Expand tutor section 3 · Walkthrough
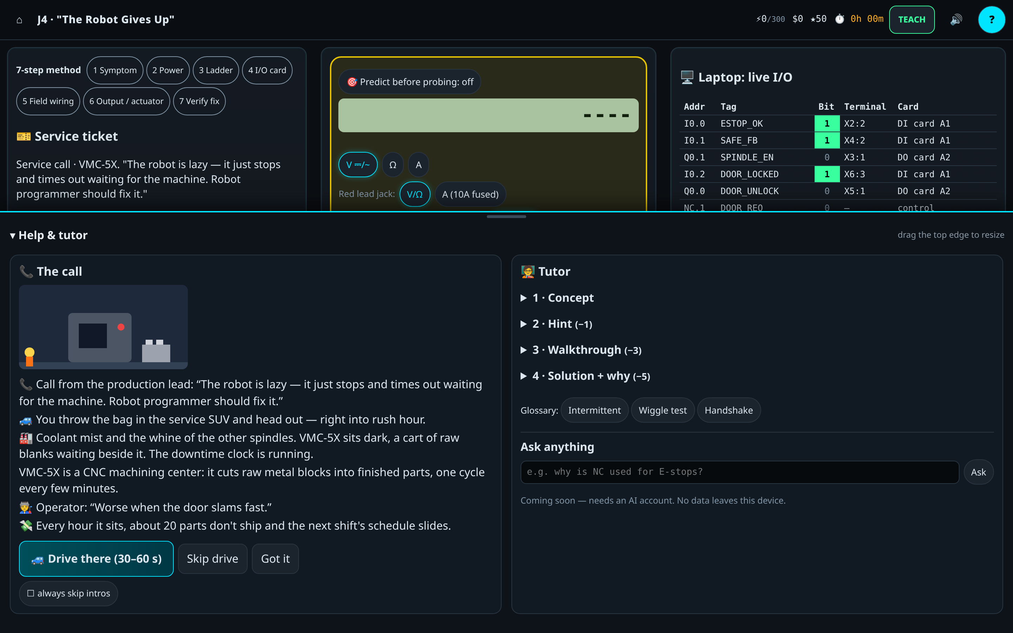The height and width of the screenshot is (633, 1013). tap(581, 350)
